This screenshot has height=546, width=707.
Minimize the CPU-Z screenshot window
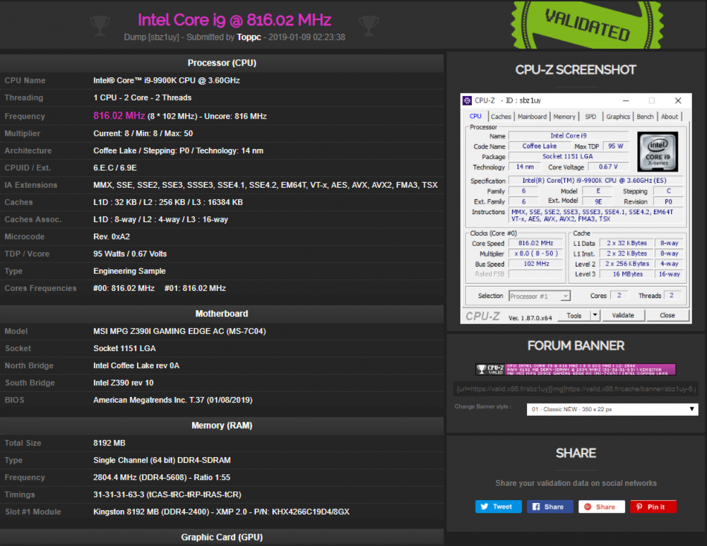(626, 100)
